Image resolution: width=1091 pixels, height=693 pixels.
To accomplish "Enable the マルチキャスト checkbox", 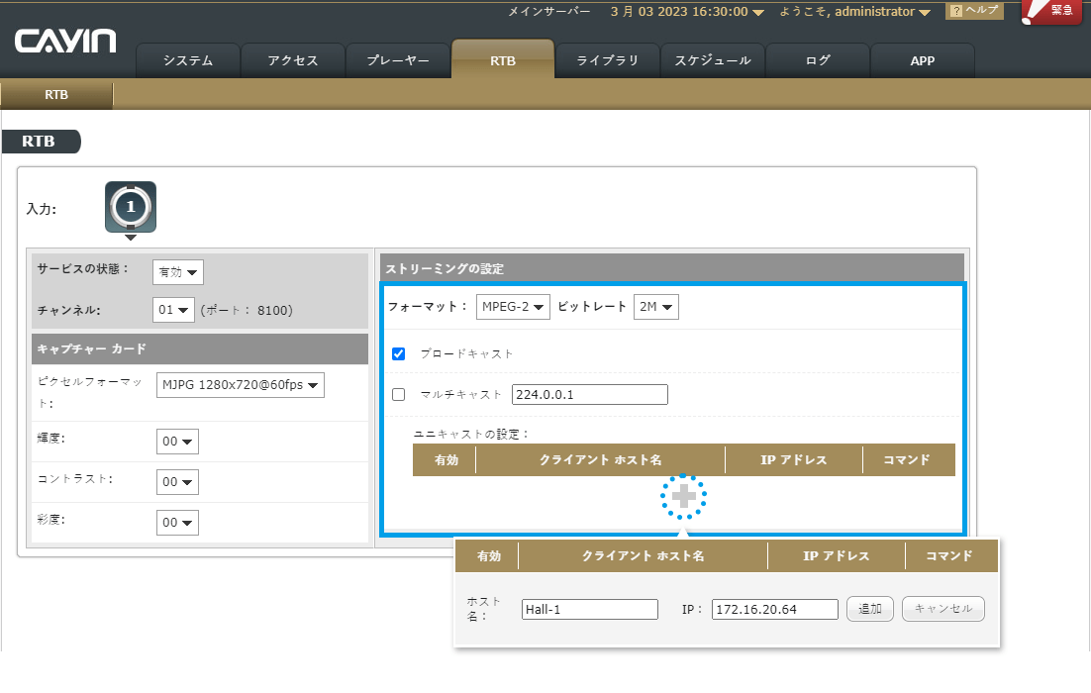I will click(399, 394).
